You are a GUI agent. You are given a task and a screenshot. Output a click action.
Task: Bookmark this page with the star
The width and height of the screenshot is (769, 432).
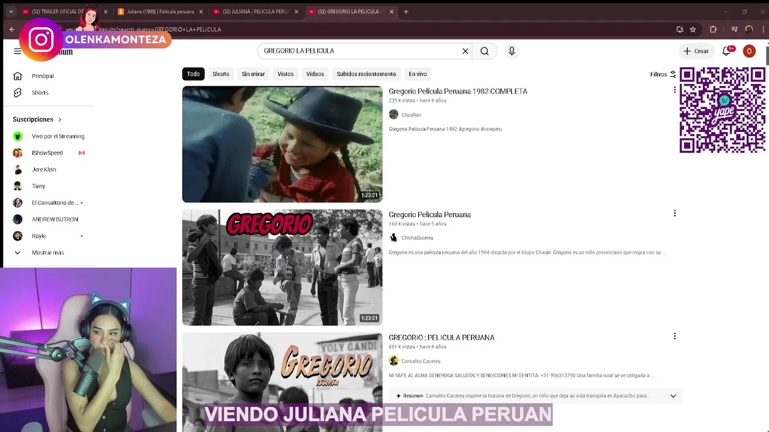point(693,29)
